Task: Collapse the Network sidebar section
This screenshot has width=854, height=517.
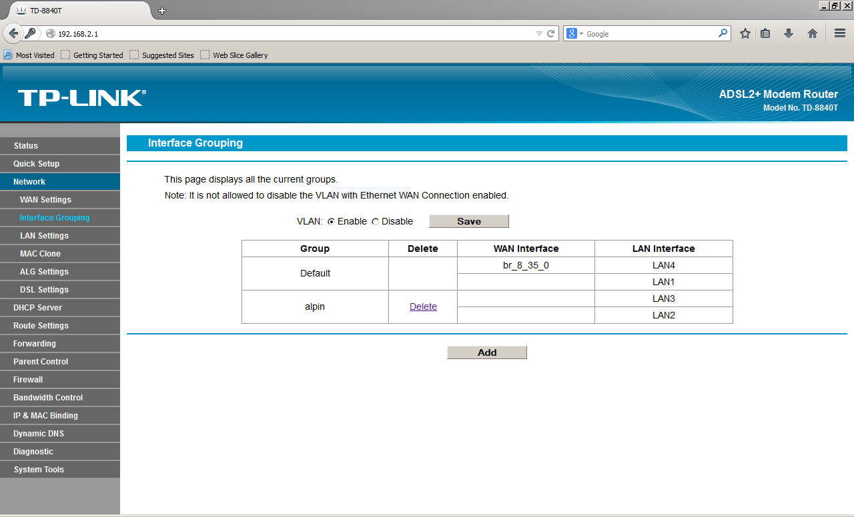Action: click(x=60, y=182)
